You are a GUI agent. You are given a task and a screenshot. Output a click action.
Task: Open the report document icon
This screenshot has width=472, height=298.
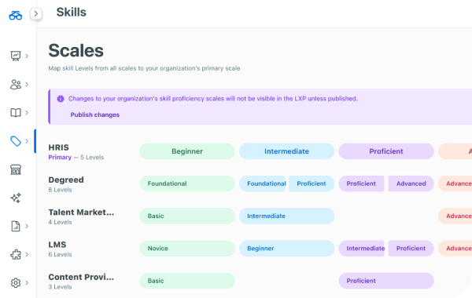(16, 226)
